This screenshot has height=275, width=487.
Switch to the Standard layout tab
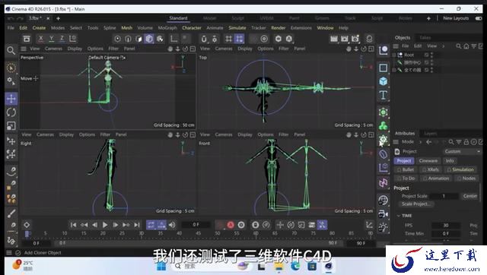pyautogui.click(x=178, y=18)
